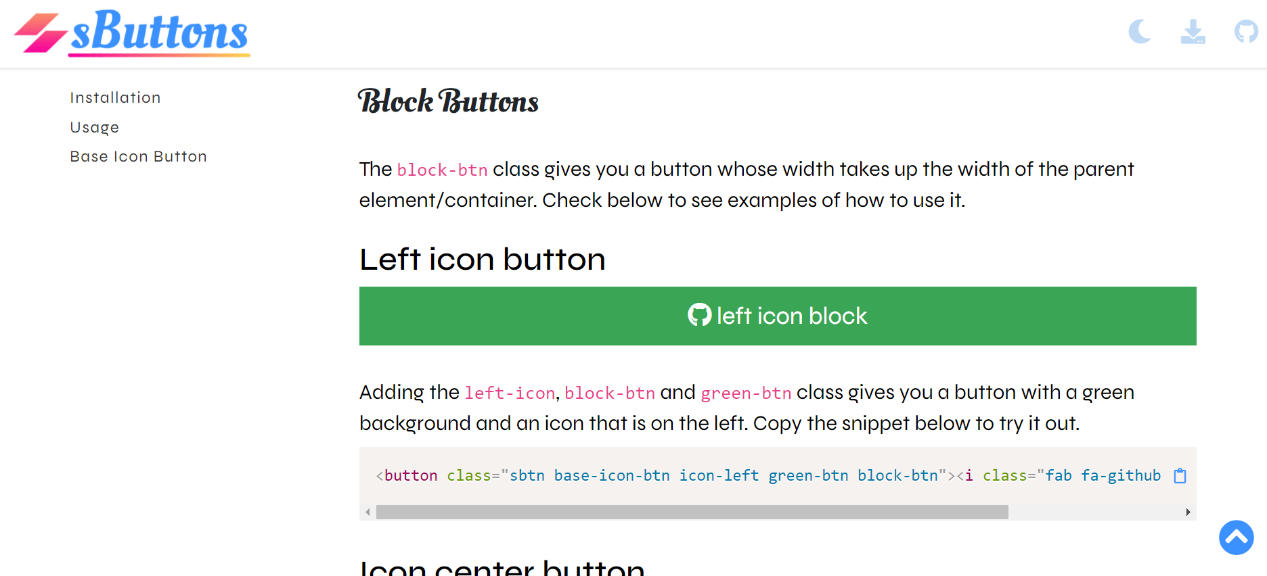Viewport: 1267px width, 576px height.
Task: Click the right scroll arrow of the code box
Action: 1188,512
